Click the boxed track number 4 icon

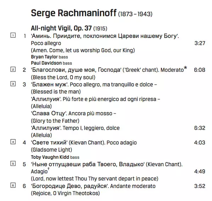point(13,142)
